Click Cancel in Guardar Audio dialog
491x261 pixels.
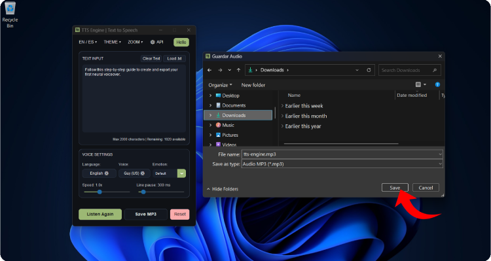[426, 188]
